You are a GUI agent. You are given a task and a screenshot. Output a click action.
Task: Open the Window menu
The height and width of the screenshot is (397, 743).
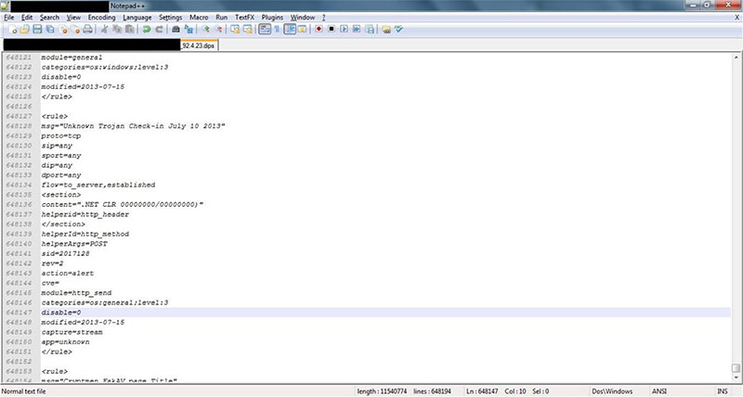[x=303, y=17]
